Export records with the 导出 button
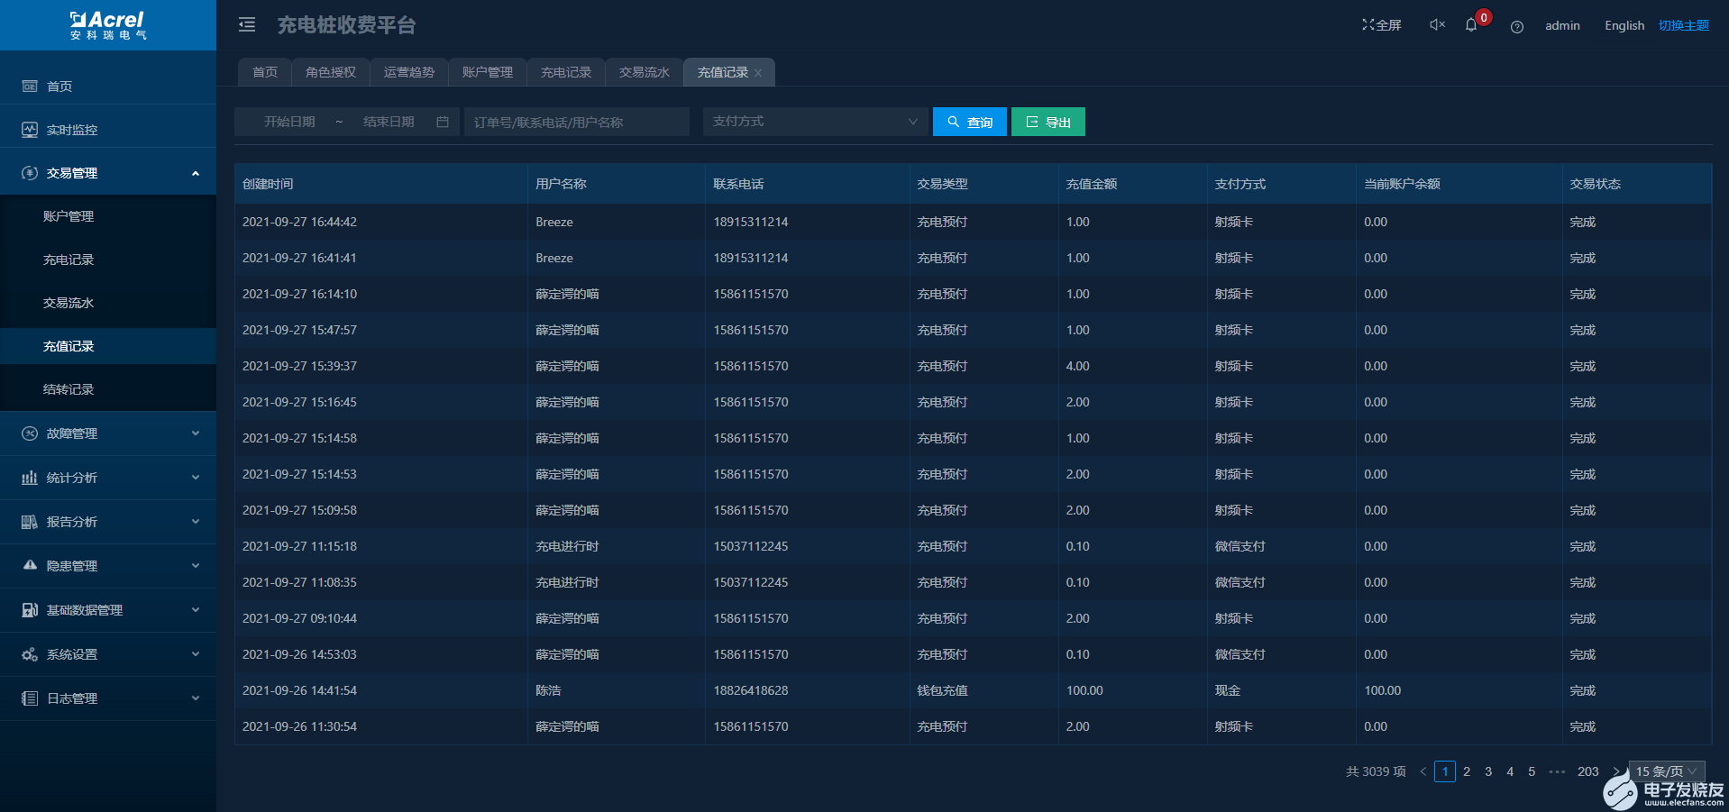The height and width of the screenshot is (812, 1729). (1047, 121)
